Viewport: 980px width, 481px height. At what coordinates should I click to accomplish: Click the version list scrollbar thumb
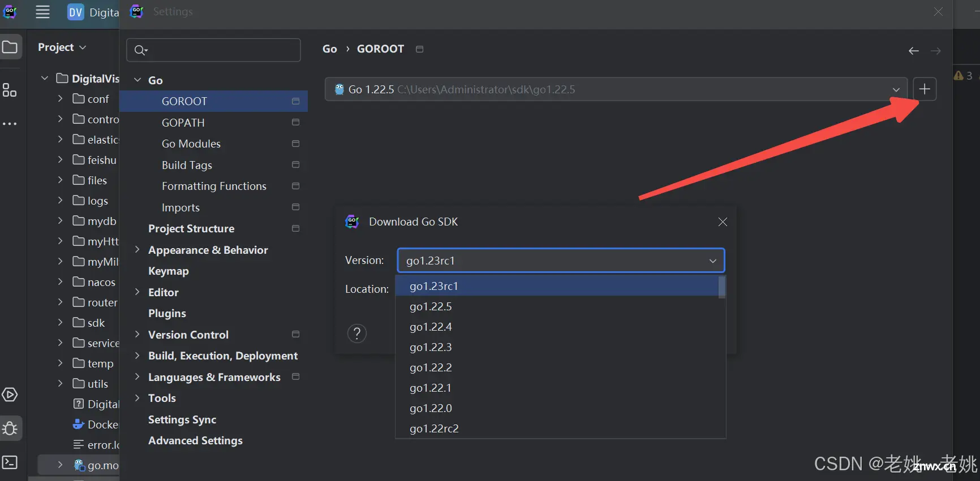(x=722, y=287)
